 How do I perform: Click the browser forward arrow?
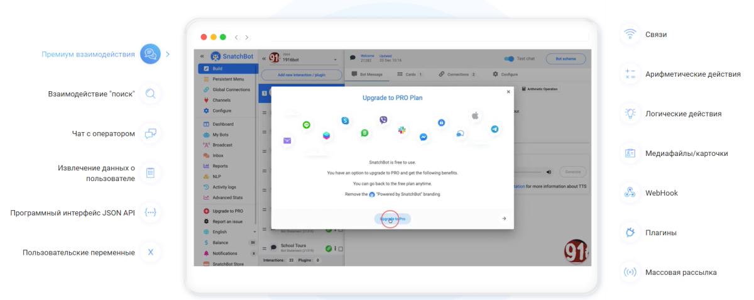coord(247,37)
